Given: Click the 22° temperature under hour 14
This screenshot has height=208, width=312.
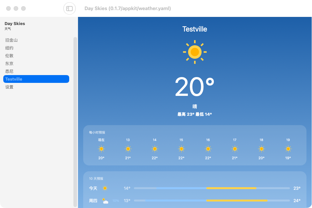Looking at the screenshot, I should (x=155, y=158).
